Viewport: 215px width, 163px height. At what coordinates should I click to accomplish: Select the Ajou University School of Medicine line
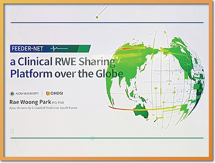[x=43, y=108]
